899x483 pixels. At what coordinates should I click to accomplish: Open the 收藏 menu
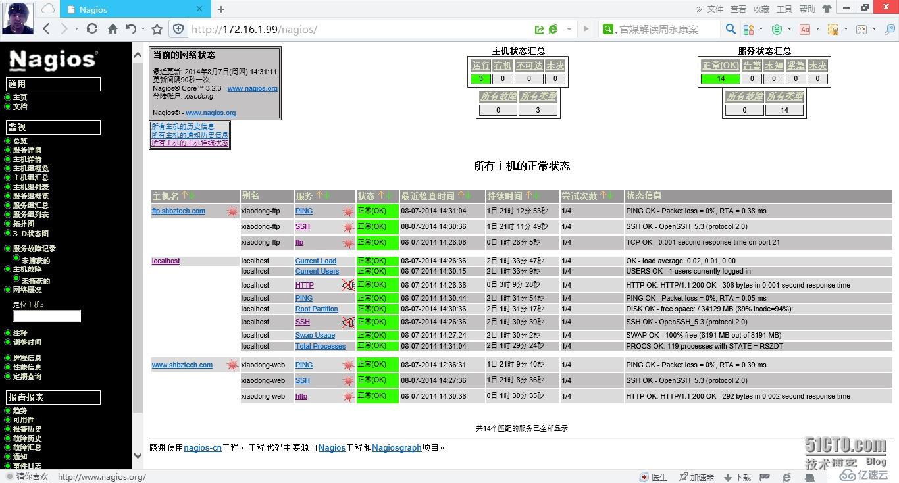(761, 9)
